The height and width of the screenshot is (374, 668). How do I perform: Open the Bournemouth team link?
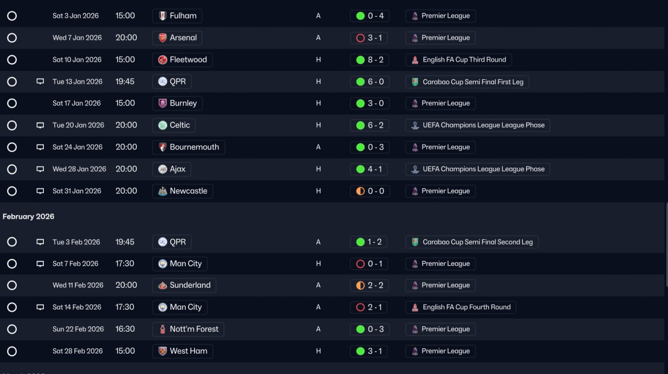(x=194, y=147)
